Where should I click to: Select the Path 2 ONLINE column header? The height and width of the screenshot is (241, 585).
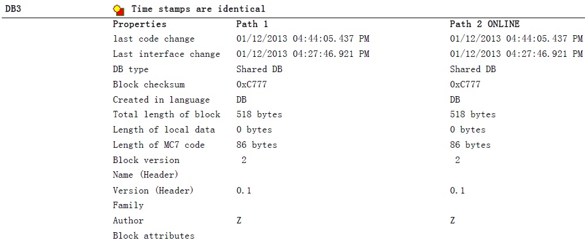click(x=484, y=24)
